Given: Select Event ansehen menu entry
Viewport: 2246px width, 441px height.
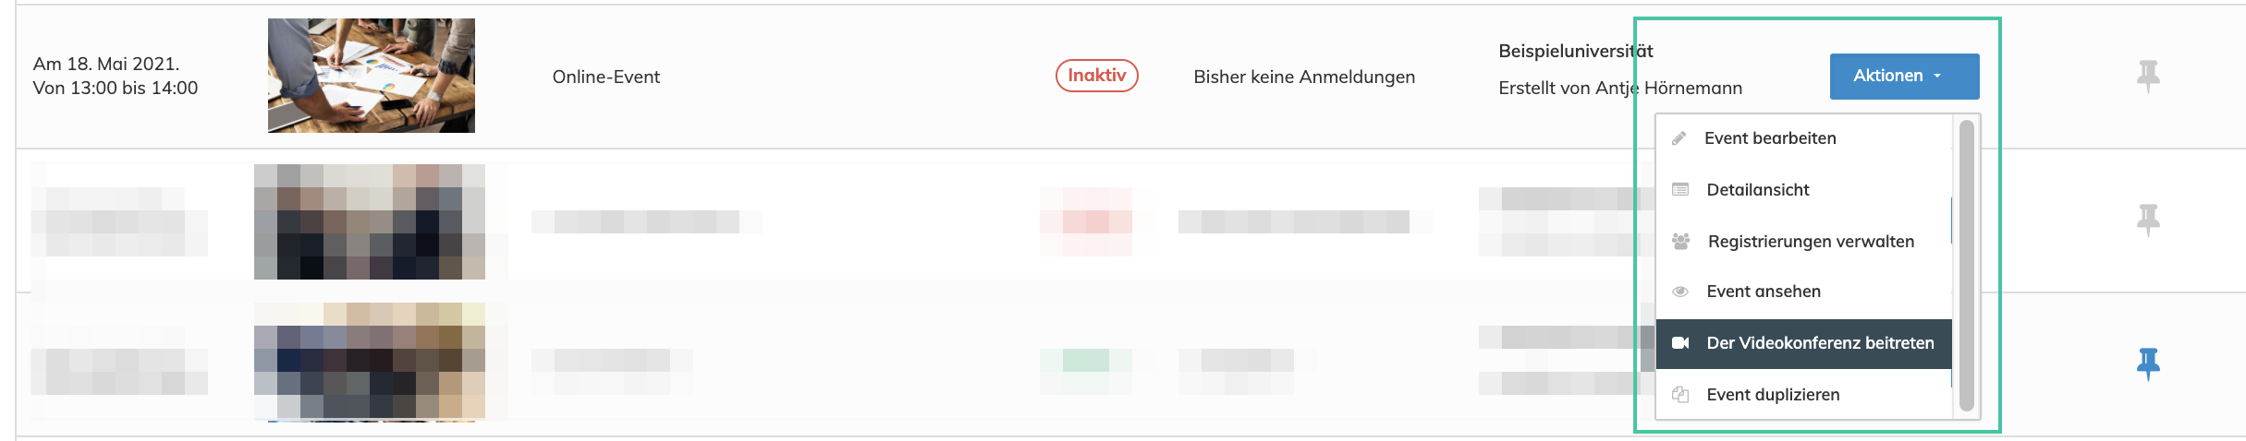Looking at the screenshot, I should pos(1764,292).
